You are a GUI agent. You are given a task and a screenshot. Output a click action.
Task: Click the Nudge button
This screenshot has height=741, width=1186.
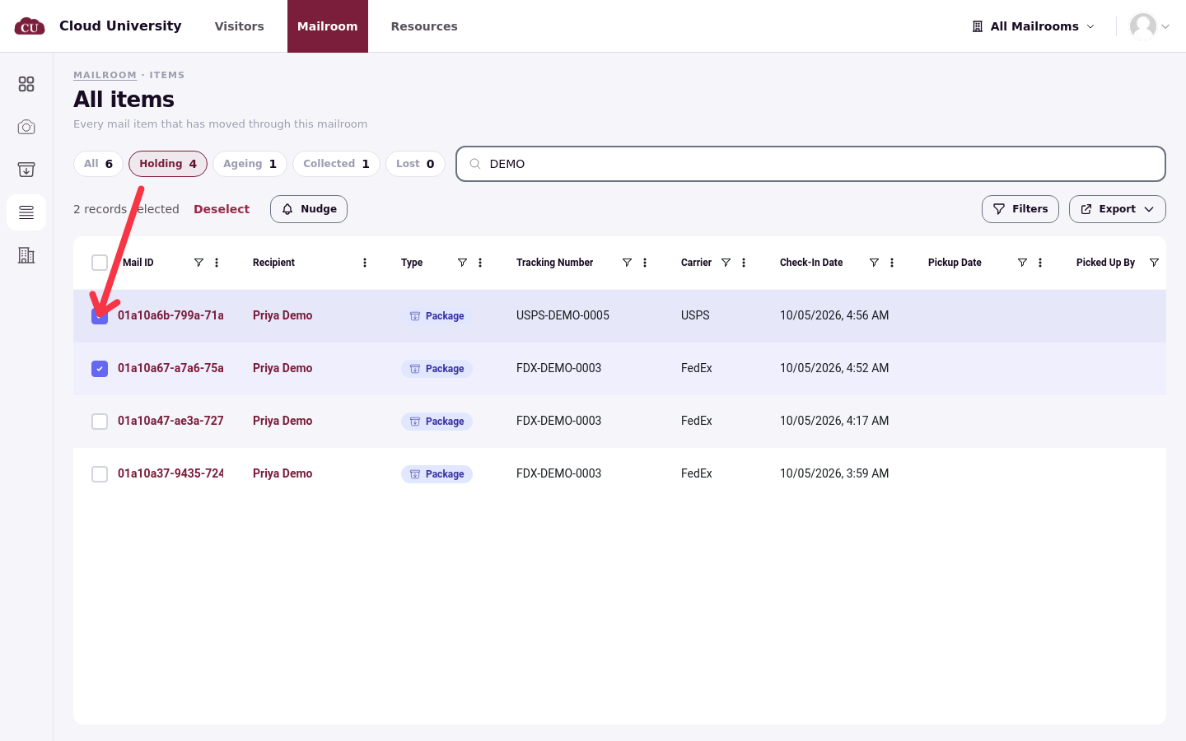point(309,209)
